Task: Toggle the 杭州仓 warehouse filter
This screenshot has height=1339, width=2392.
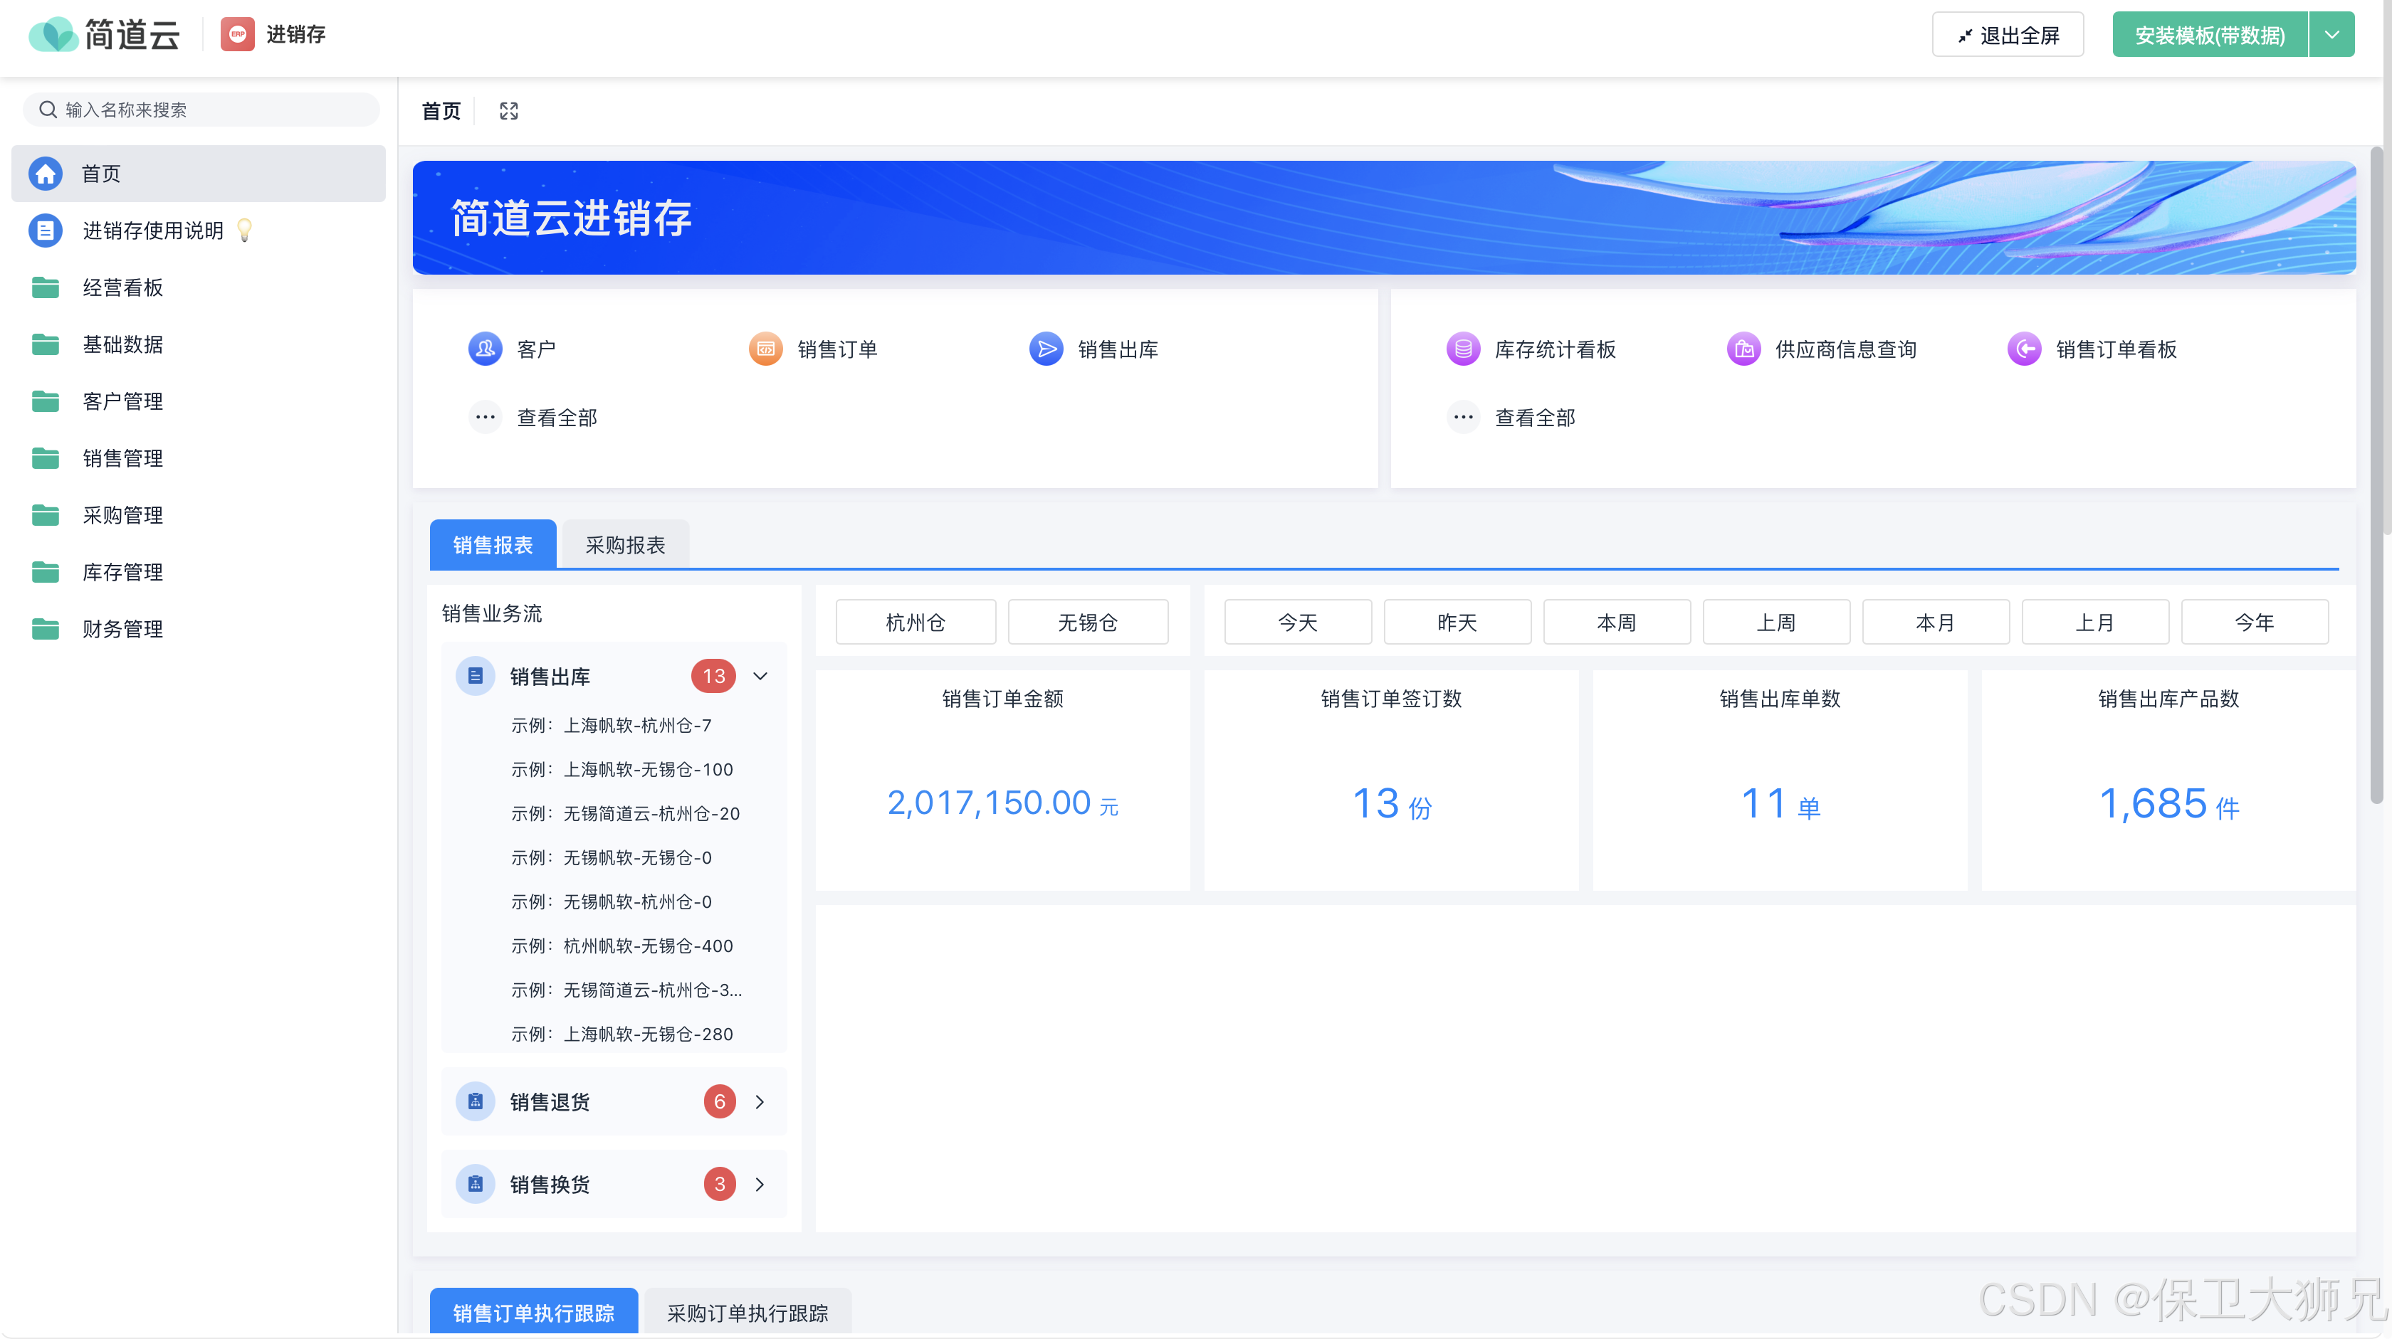Action: click(915, 622)
